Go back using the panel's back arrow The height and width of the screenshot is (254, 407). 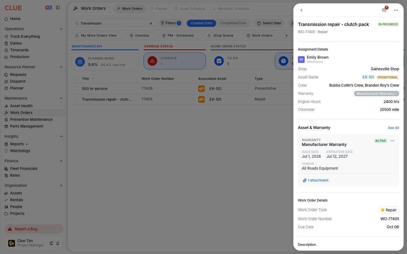(x=301, y=10)
